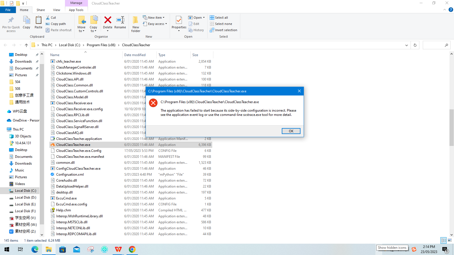Select the ExcuCmd.exe file
Viewport: 454px width, 255px height.
66,198
